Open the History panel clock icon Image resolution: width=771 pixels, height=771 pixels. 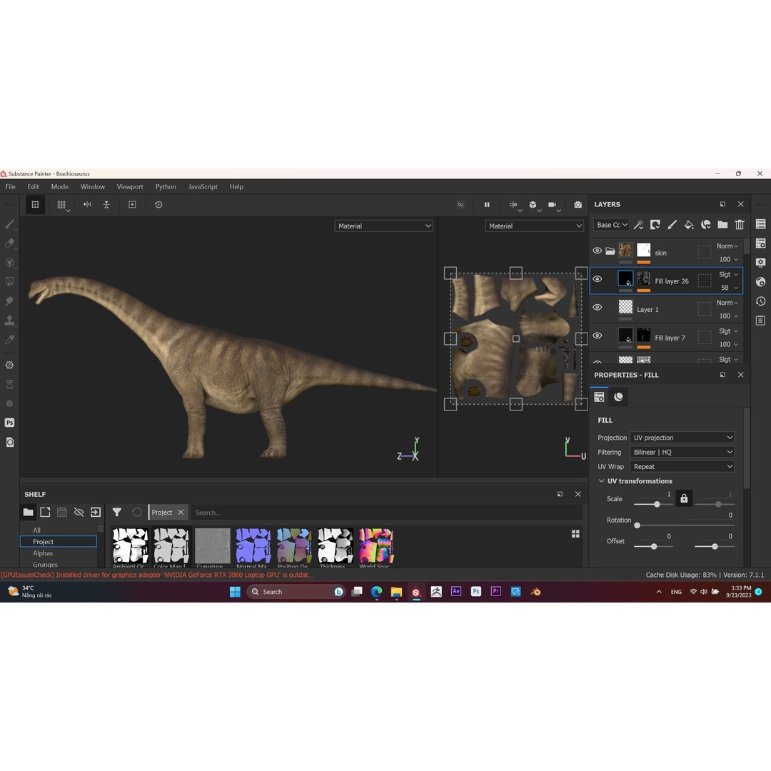(761, 301)
